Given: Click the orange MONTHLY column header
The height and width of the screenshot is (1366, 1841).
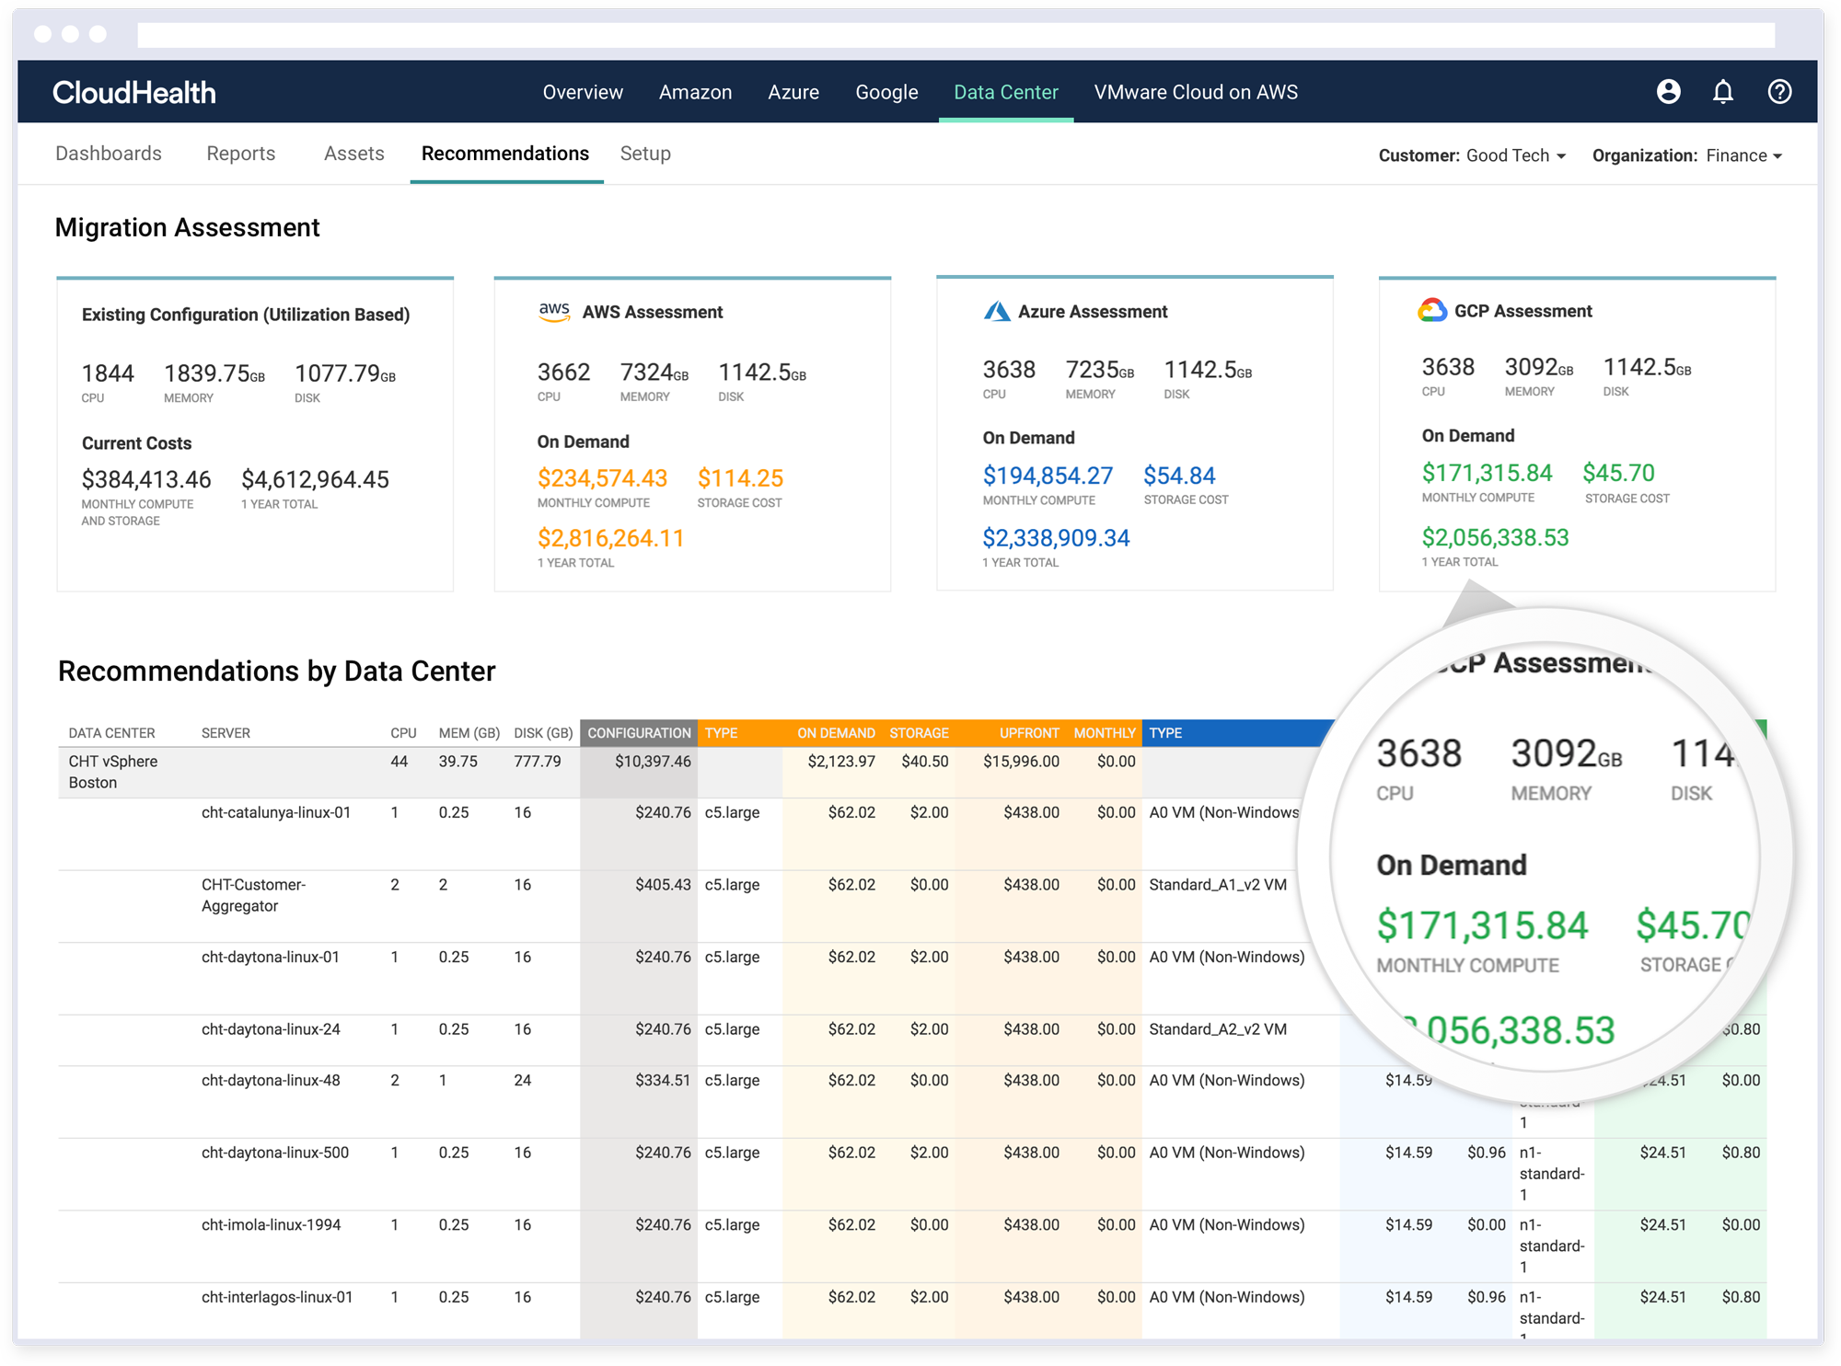Looking at the screenshot, I should 1105,733.
